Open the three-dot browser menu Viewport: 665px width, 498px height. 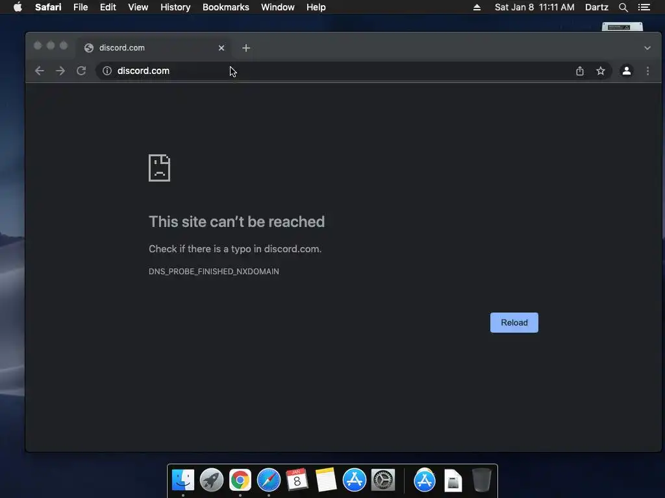(647, 71)
